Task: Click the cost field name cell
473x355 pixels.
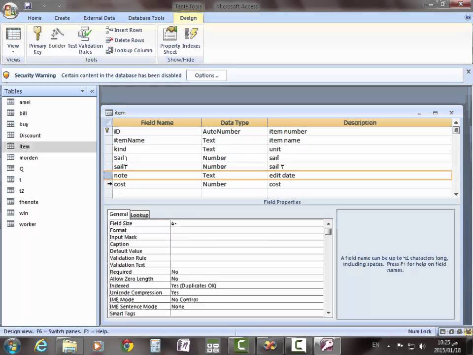Action: (157, 184)
